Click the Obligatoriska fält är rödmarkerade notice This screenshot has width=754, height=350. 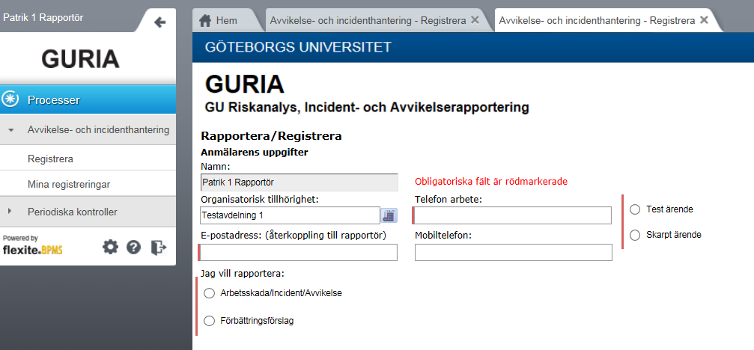tap(491, 182)
